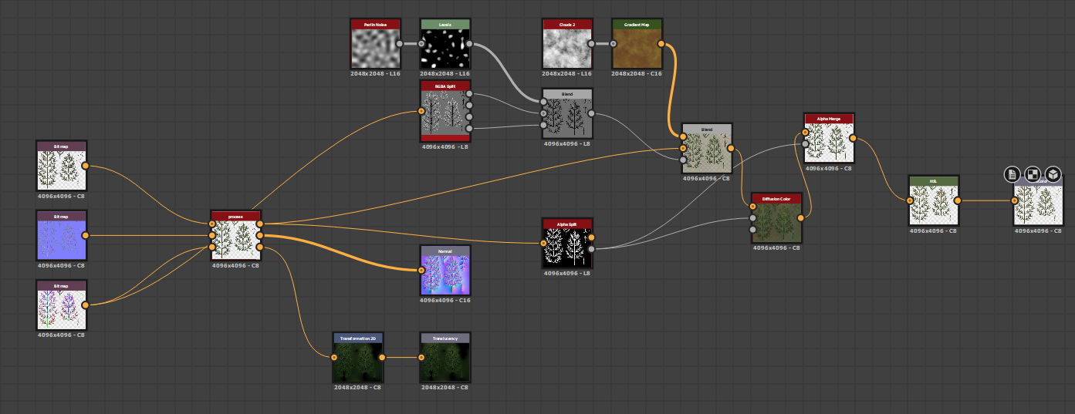Click the Gradient Map input connector
Viewport: 1075px width, 414px height.
tap(614, 44)
